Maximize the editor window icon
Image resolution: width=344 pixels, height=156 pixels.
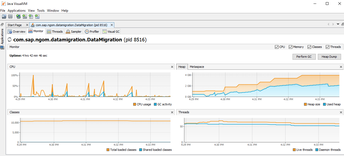click(342, 24)
